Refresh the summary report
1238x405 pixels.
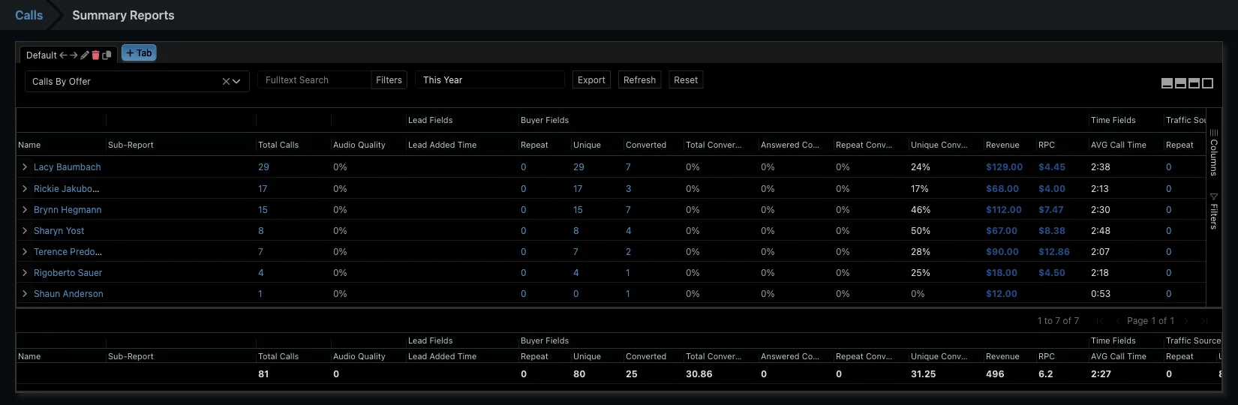(639, 79)
